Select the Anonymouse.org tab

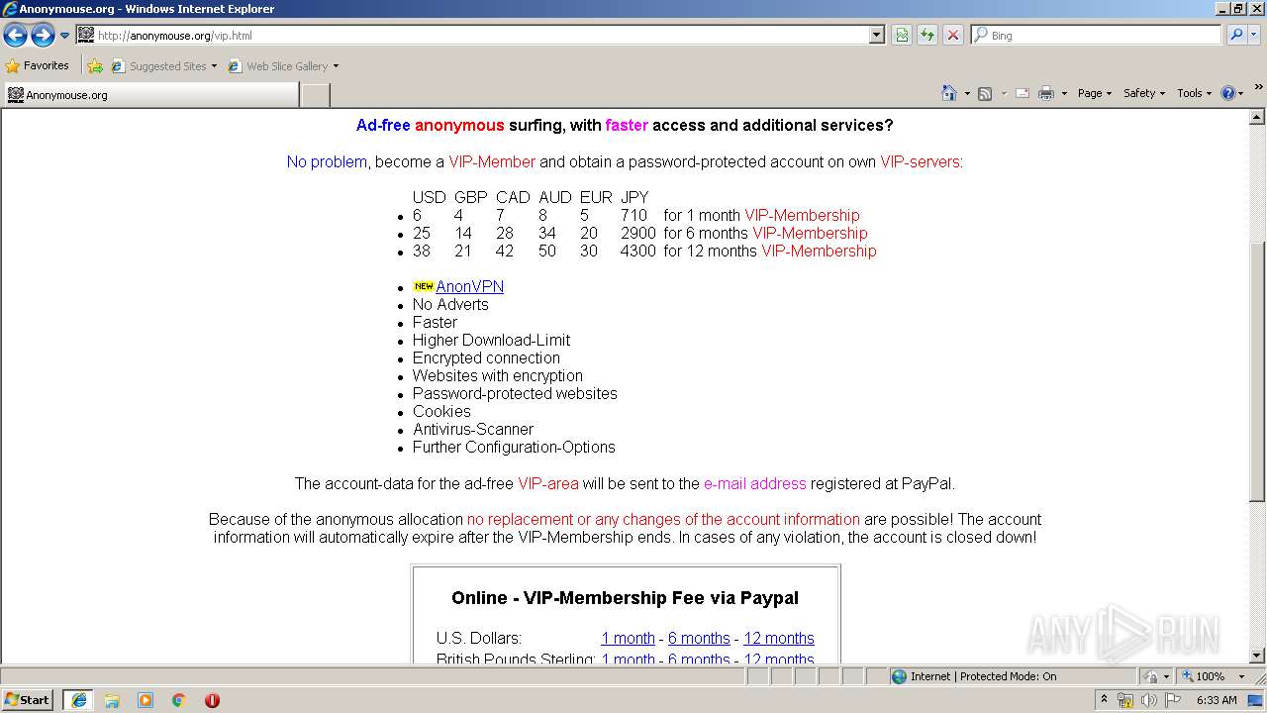(150, 95)
